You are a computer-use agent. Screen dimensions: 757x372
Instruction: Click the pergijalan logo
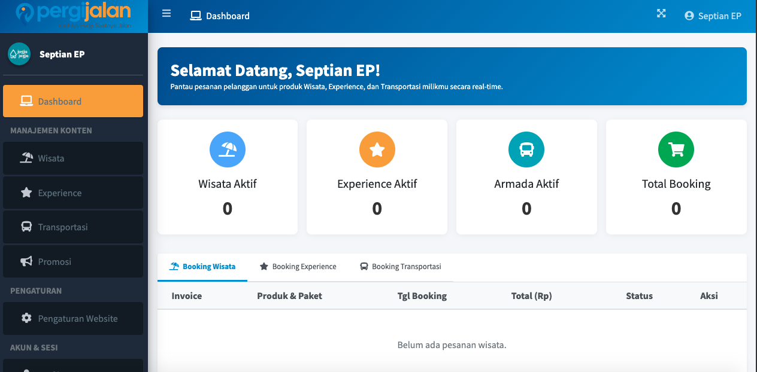pyautogui.click(x=73, y=16)
